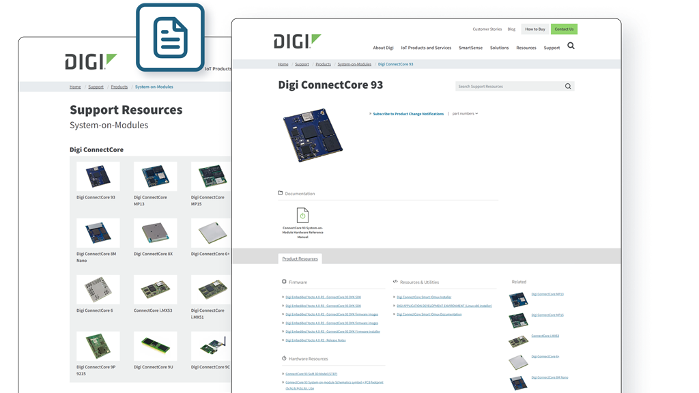Open related Digi ConnectCore MP13 link
699x393 pixels.
point(547,294)
